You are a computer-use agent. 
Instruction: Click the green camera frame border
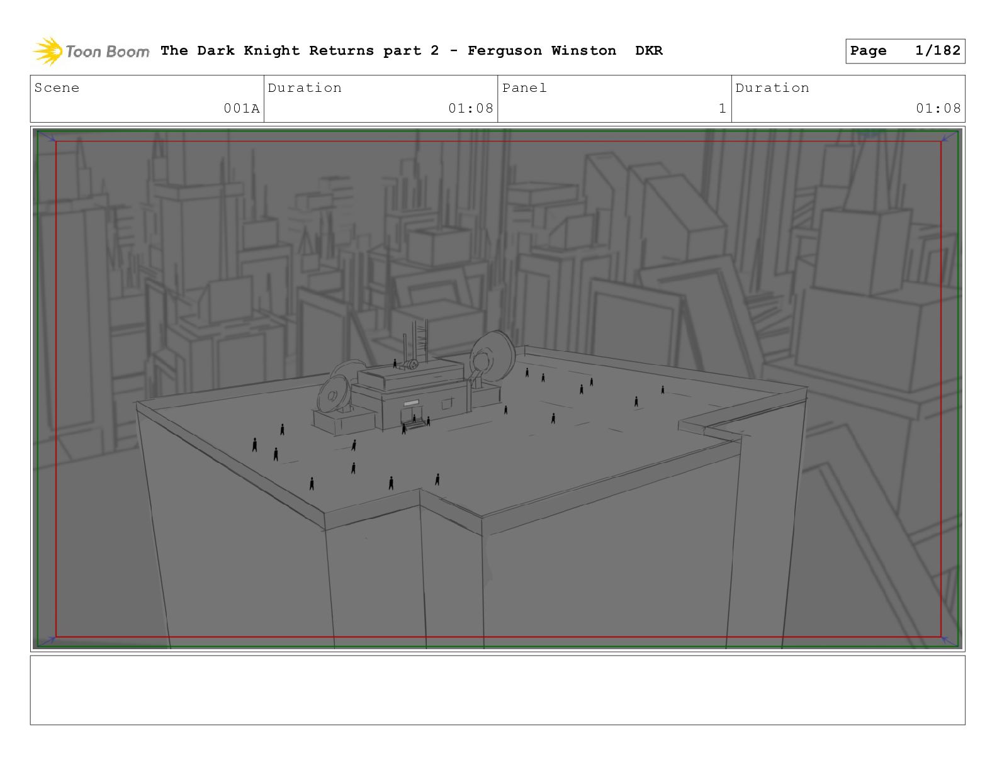click(x=498, y=132)
